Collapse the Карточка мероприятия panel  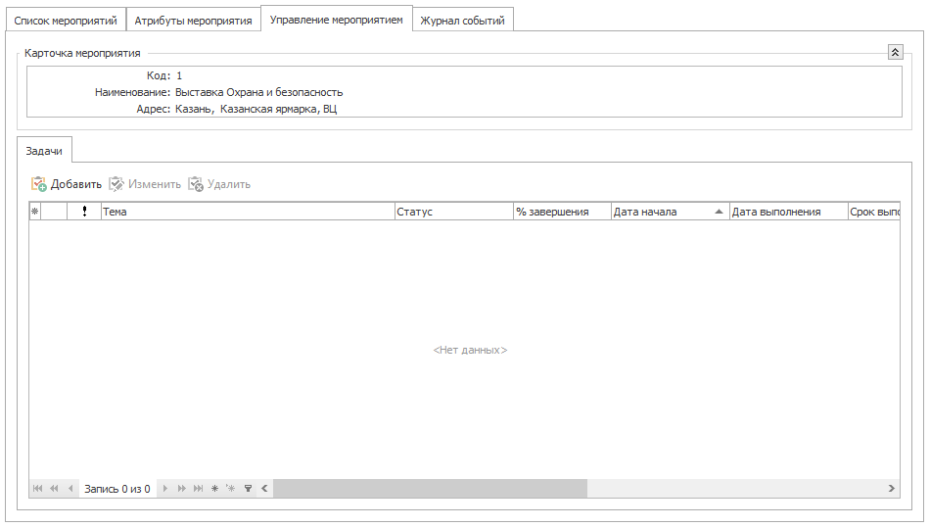(895, 52)
